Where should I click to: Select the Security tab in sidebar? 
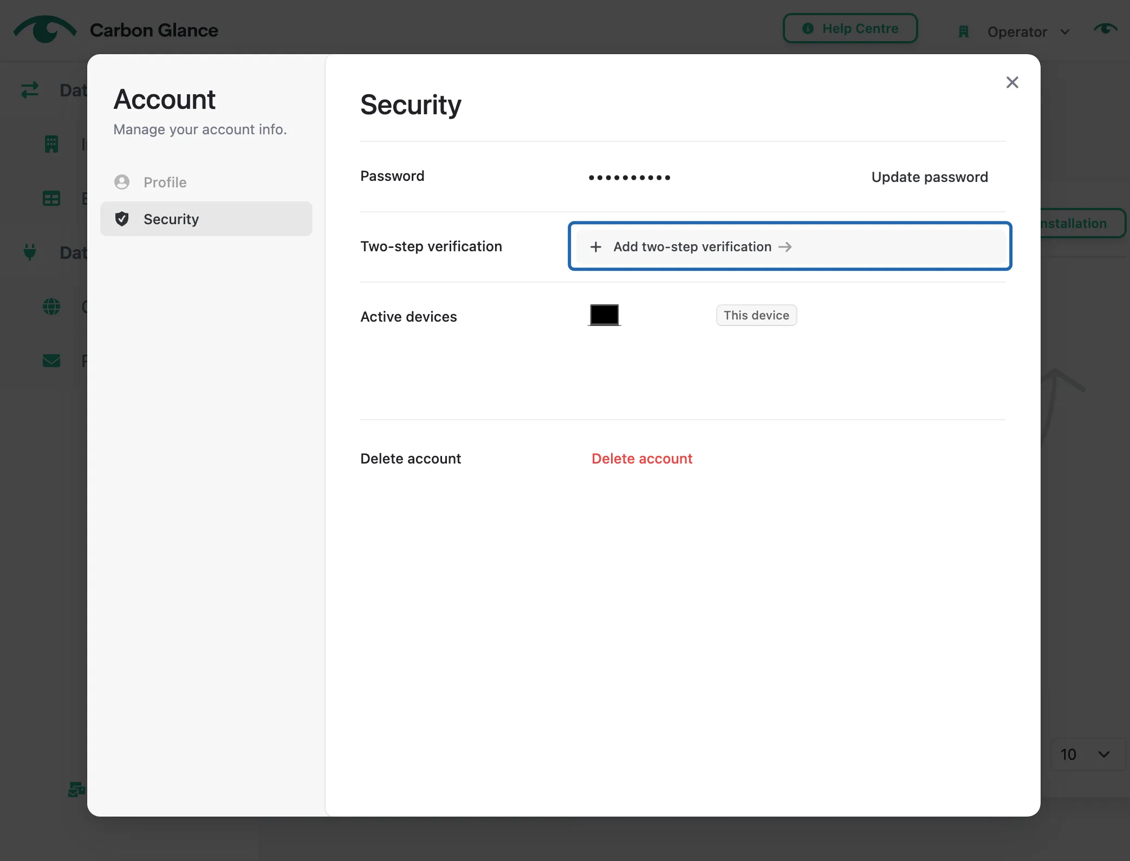pyautogui.click(x=206, y=219)
